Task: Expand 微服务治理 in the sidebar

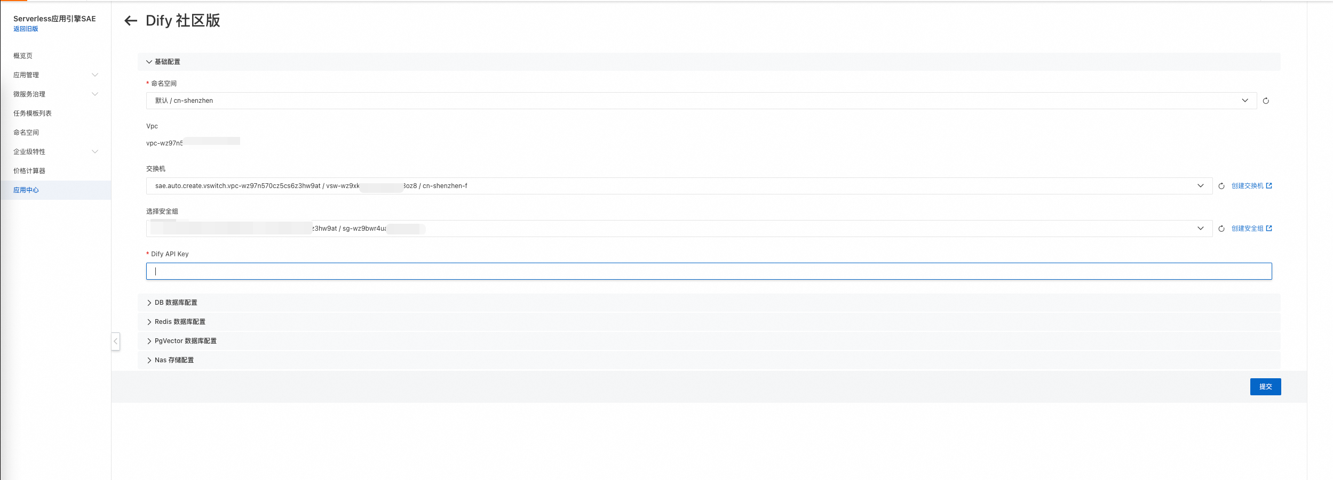Action: click(55, 94)
